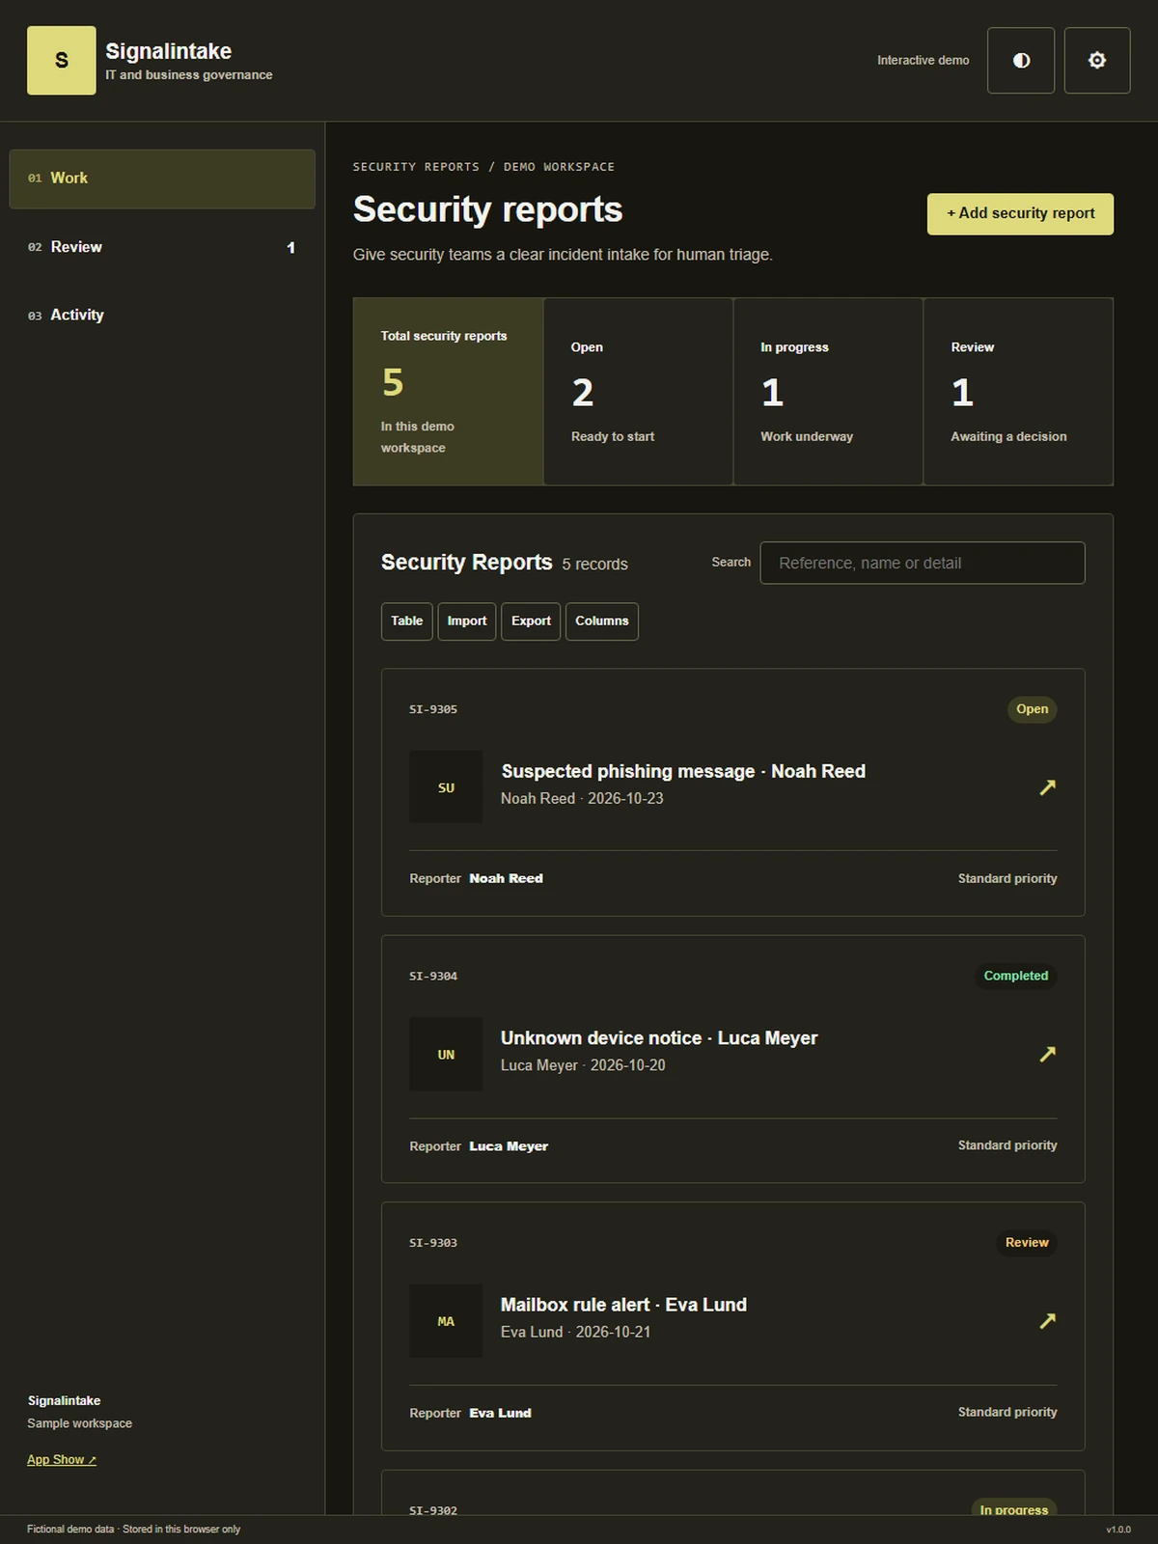Focus the report search field
The image size is (1158, 1544).
(923, 563)
